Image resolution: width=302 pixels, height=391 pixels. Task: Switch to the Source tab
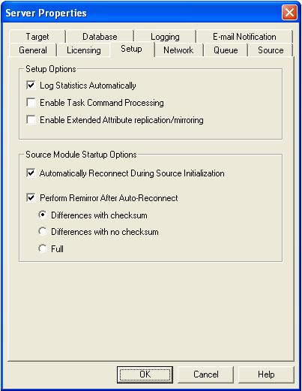[x=271, y=50]
